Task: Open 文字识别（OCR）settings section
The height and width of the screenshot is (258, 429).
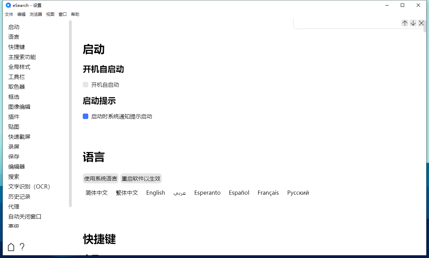Action: pyautogui.click(x=29, y=186)
